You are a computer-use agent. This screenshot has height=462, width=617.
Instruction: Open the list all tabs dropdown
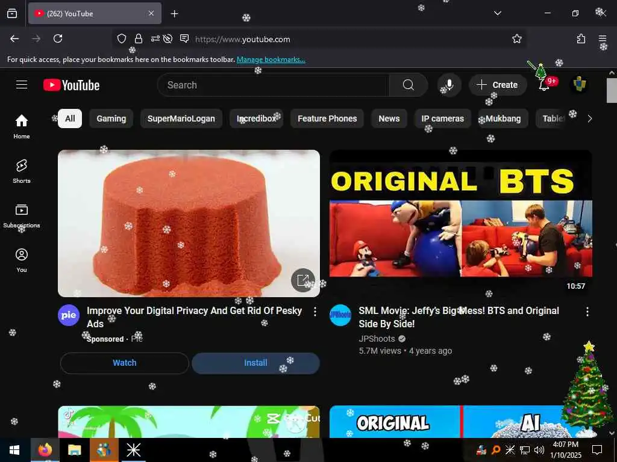497,13
